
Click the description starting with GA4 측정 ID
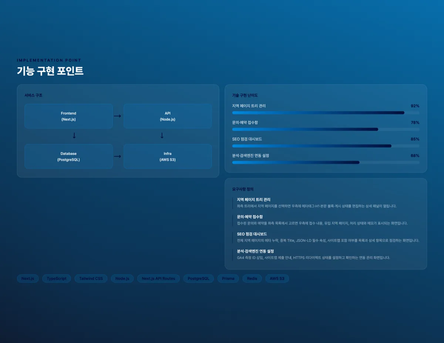coord(314,257)
